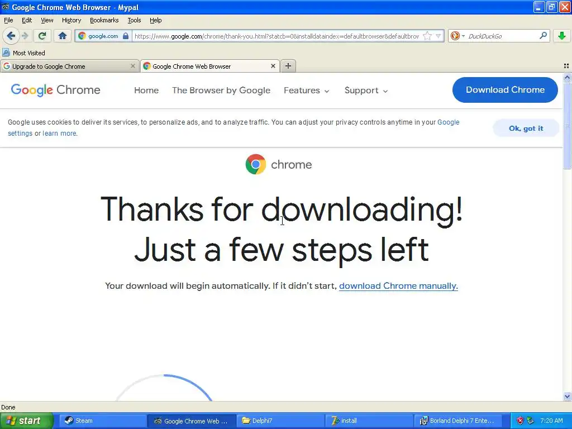Image resolution: width=572 pixels, height=429 pixels.
Task: Open the Edit menu
Action: point(27,20)
